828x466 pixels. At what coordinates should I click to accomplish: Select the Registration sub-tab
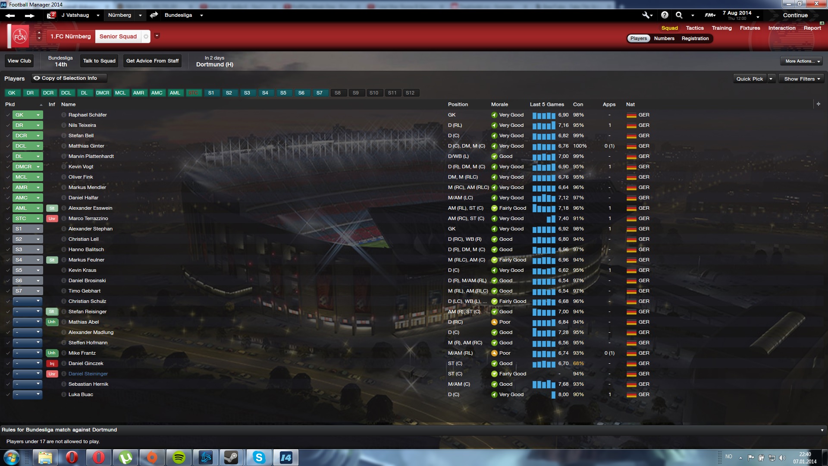click(695, 38)
